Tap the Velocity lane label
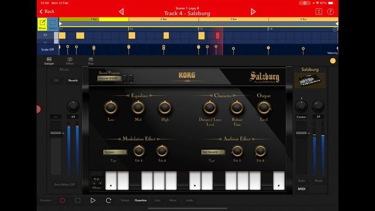375x211 pixels. pos(332,53)
